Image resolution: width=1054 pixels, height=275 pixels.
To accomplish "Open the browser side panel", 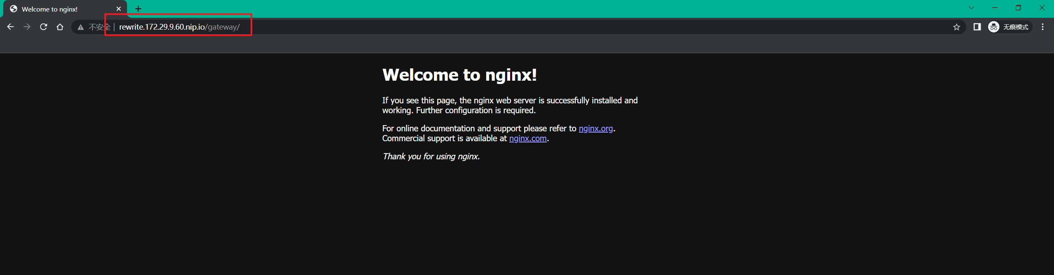I will tap(977, 27).
